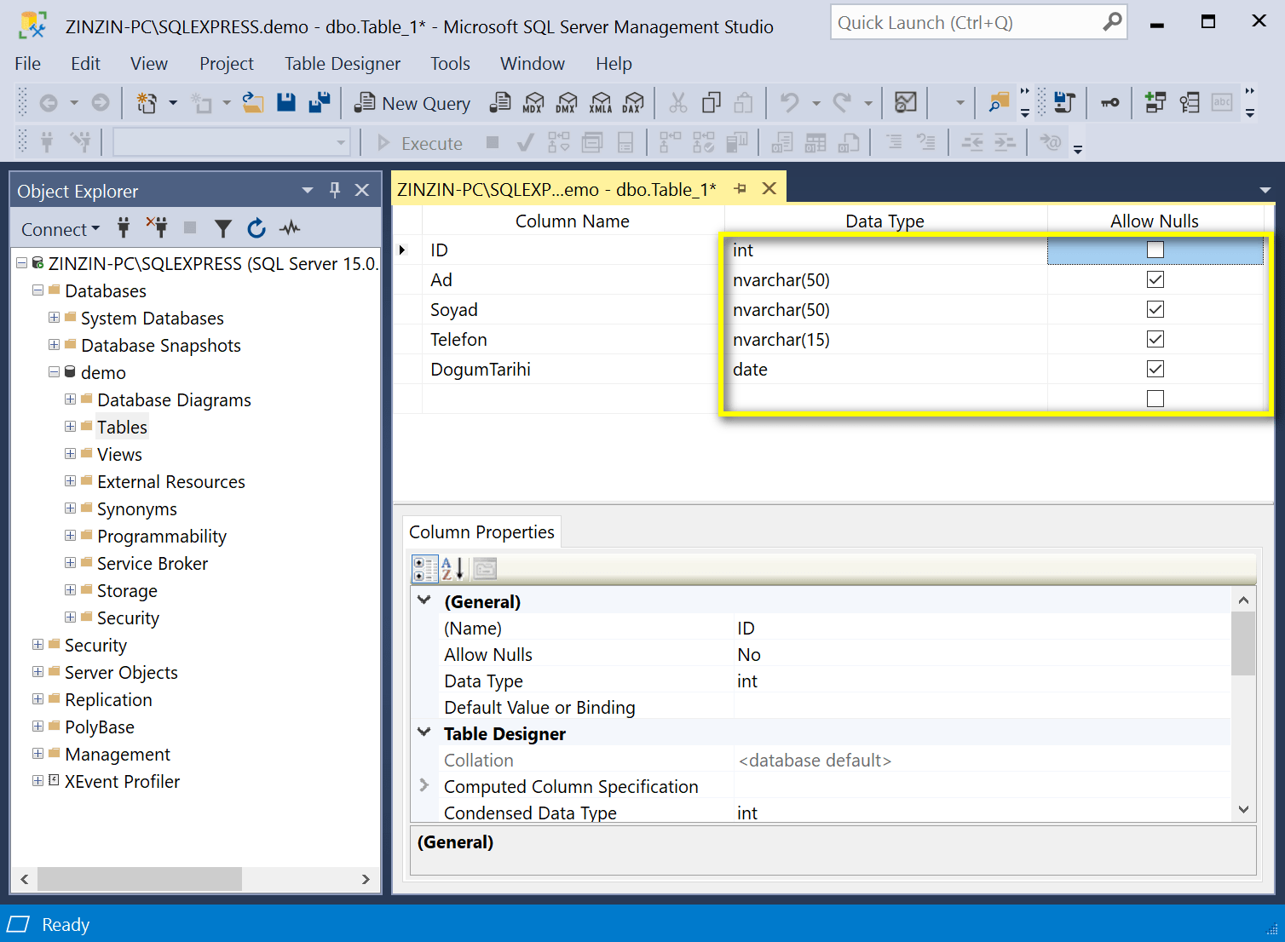Click the Generate Change Script icon
The height and width of the screenshot is (942, 1285).
[x=1063, y=103]
